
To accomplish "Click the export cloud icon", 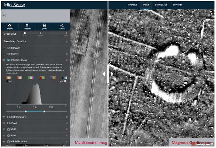I will [x=10, y=25].
